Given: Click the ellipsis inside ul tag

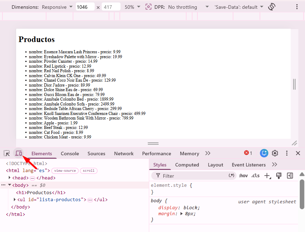Looking at the screenshot, I should (90, 200).
